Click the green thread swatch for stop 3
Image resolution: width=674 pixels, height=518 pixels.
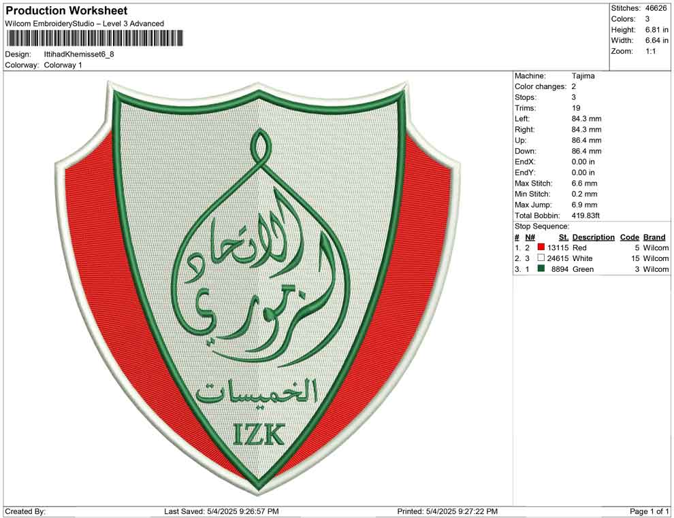click(x=541, y=269)
